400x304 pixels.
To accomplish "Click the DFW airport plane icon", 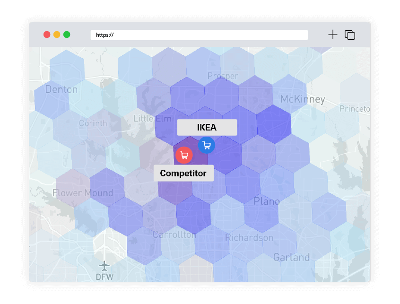I will point(104,266).
